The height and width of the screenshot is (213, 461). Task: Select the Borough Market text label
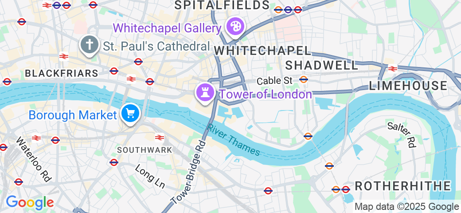click(x=73, y=115)
